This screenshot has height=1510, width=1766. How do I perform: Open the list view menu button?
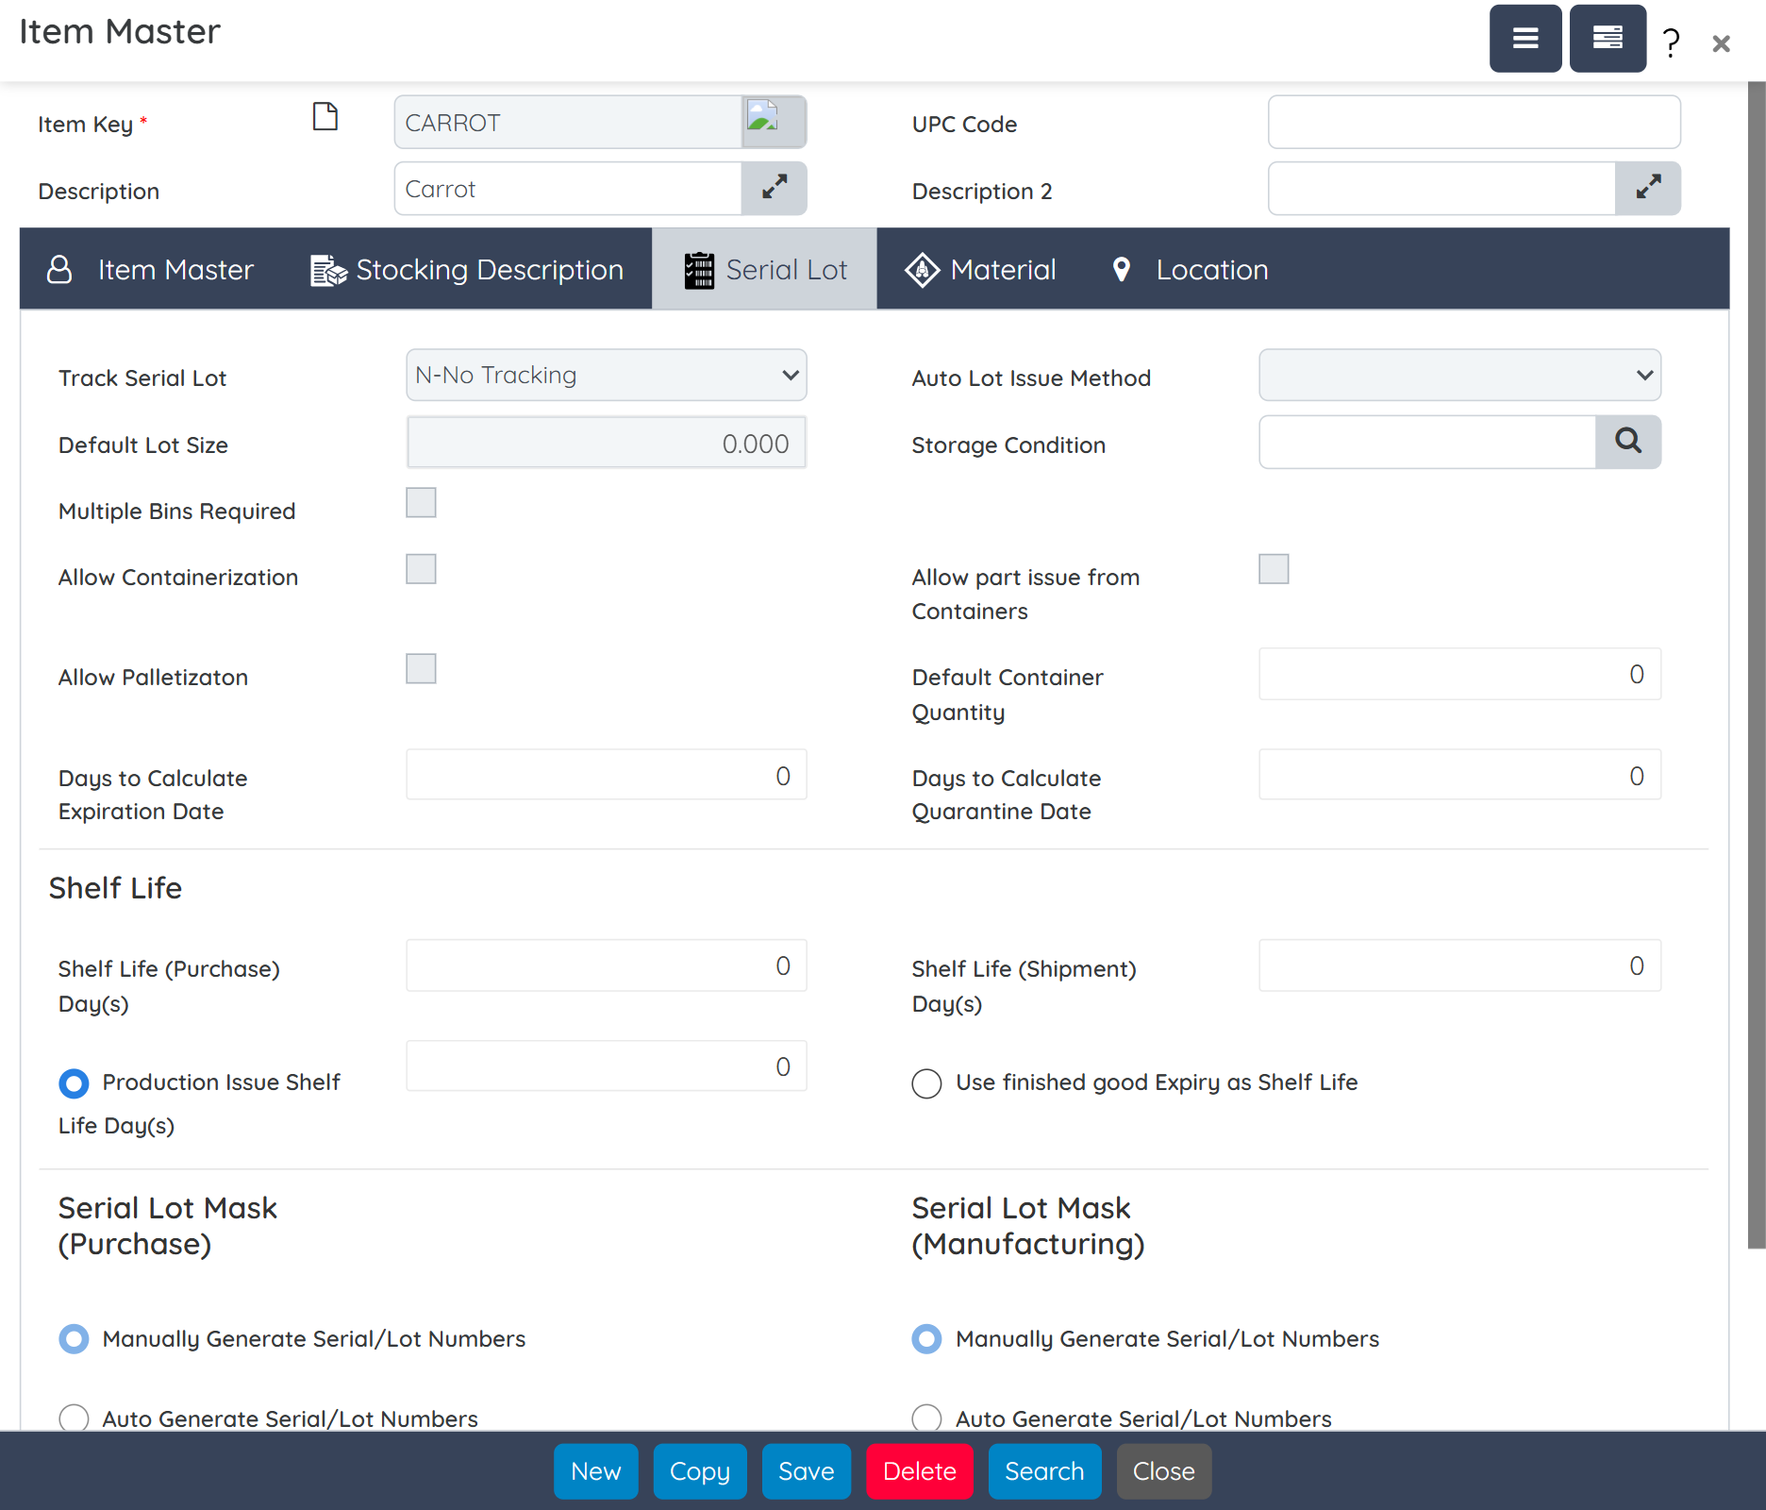point(1608,39)
